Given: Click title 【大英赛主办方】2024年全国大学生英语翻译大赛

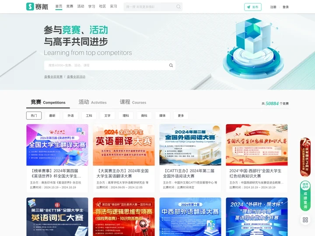Looking at the screenshot, I should (x=122, y=174).
